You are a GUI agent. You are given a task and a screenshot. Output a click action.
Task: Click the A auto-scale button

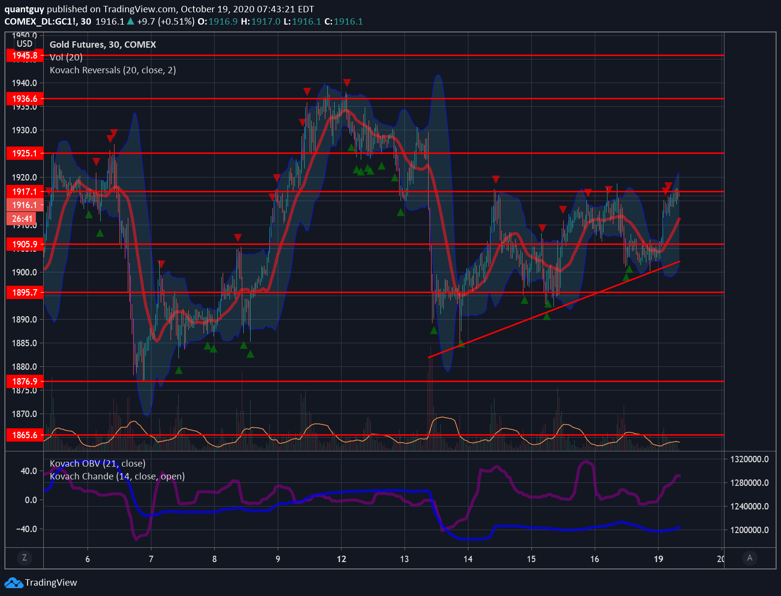tap(750, 558)
